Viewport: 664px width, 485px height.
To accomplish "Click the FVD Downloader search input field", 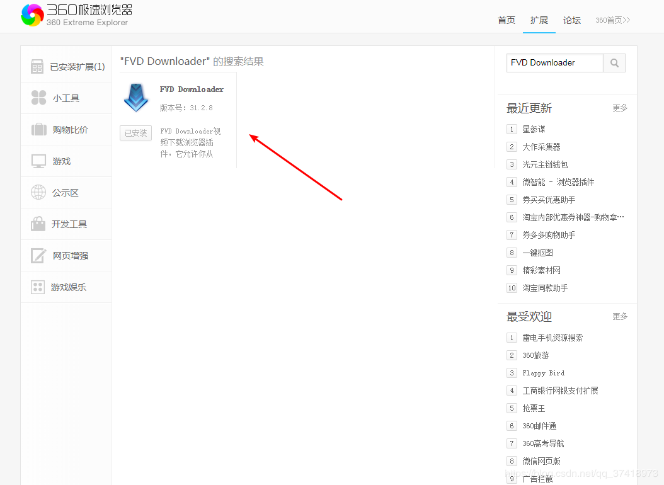I will click(554, 63).
